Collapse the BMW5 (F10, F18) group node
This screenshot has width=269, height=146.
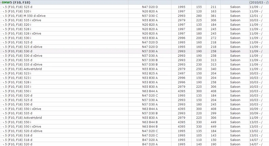(x=1, y=3)
